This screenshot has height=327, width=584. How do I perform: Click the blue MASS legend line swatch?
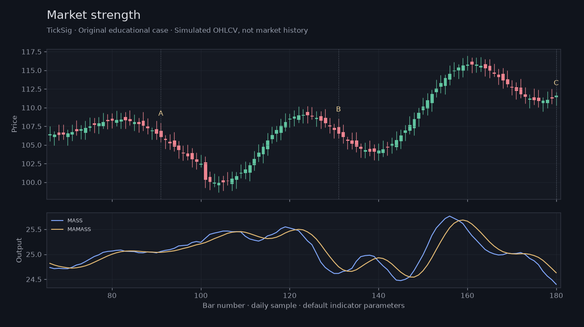click(x=57, y=221)
